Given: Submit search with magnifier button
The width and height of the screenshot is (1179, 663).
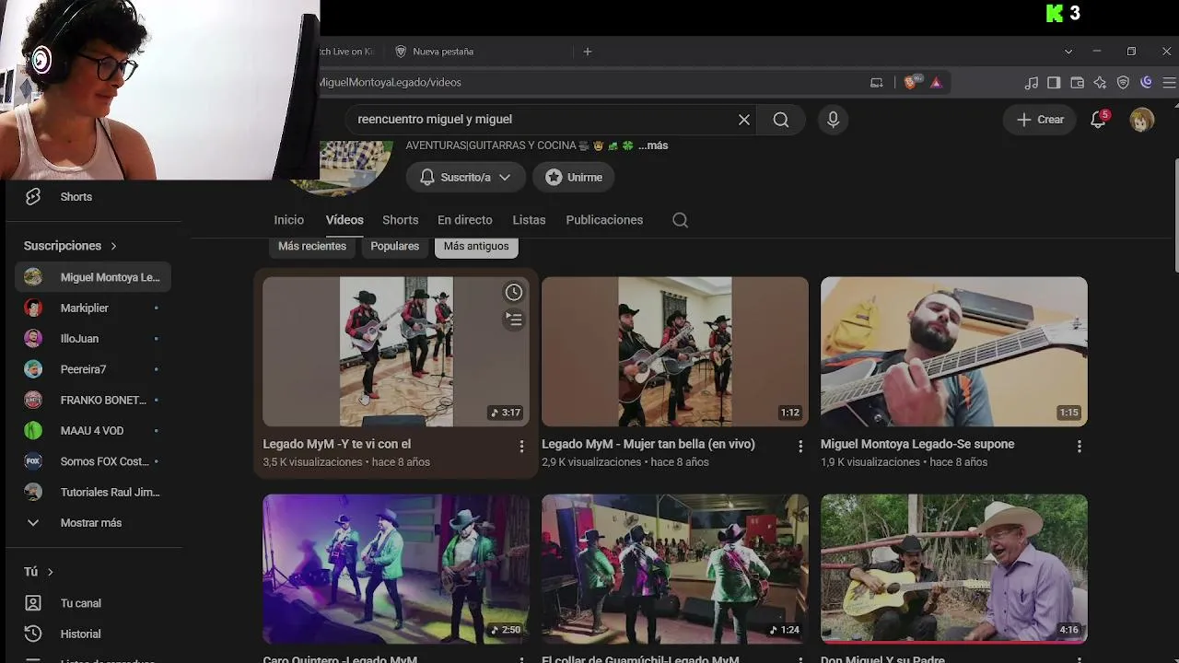Looking at the screenshot, I should (781, 120).
